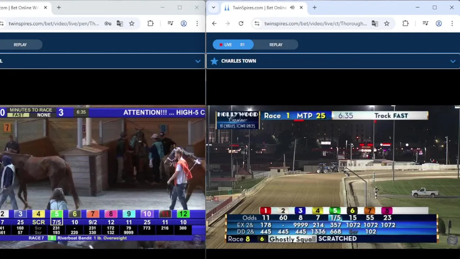Expand the CHARLES TOWN track selector chevron

453,61
